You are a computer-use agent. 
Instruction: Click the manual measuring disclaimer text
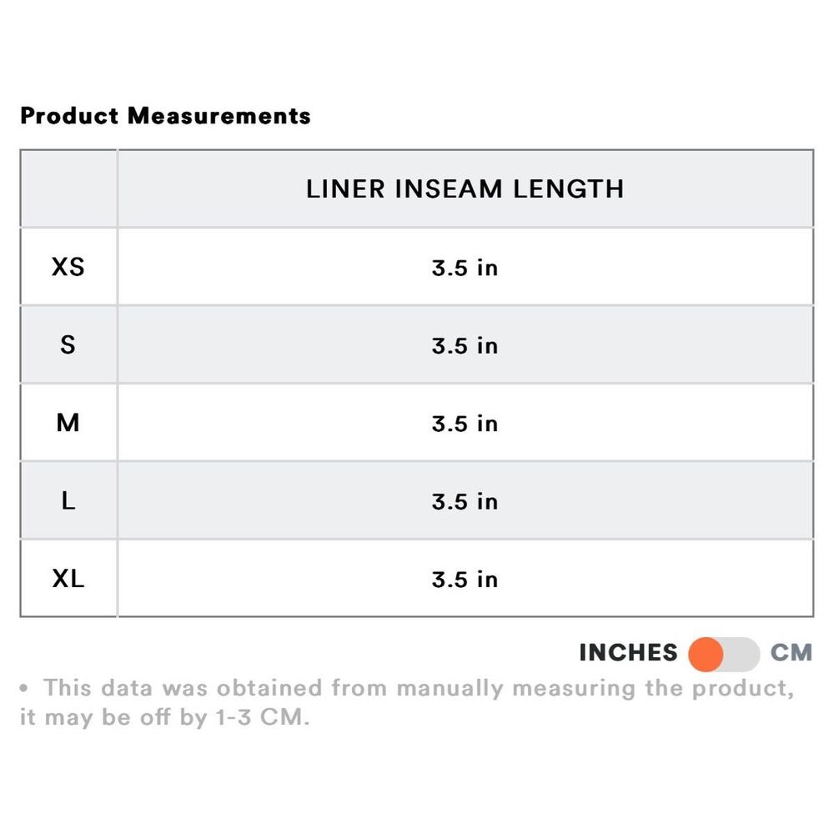click(x=417, y=689)
